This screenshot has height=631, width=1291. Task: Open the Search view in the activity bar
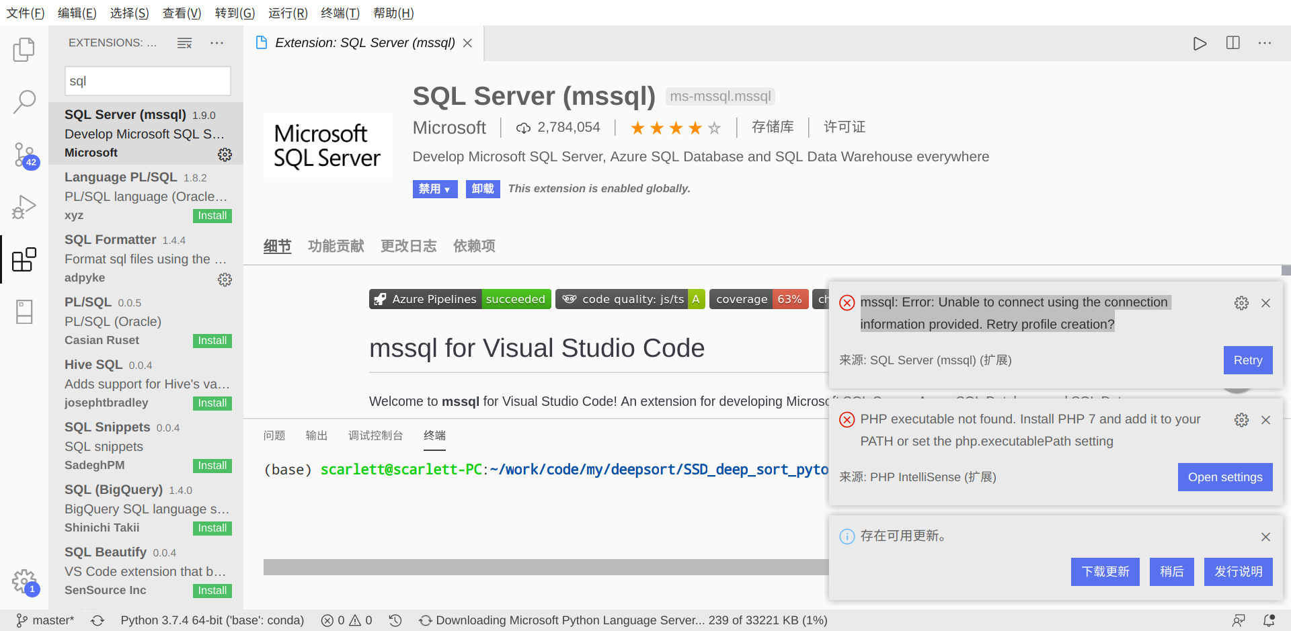25,101
